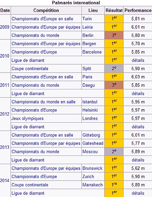This screenshot has height=197, width=152.
Task: Click the Barcelone link
Action: 92,52
